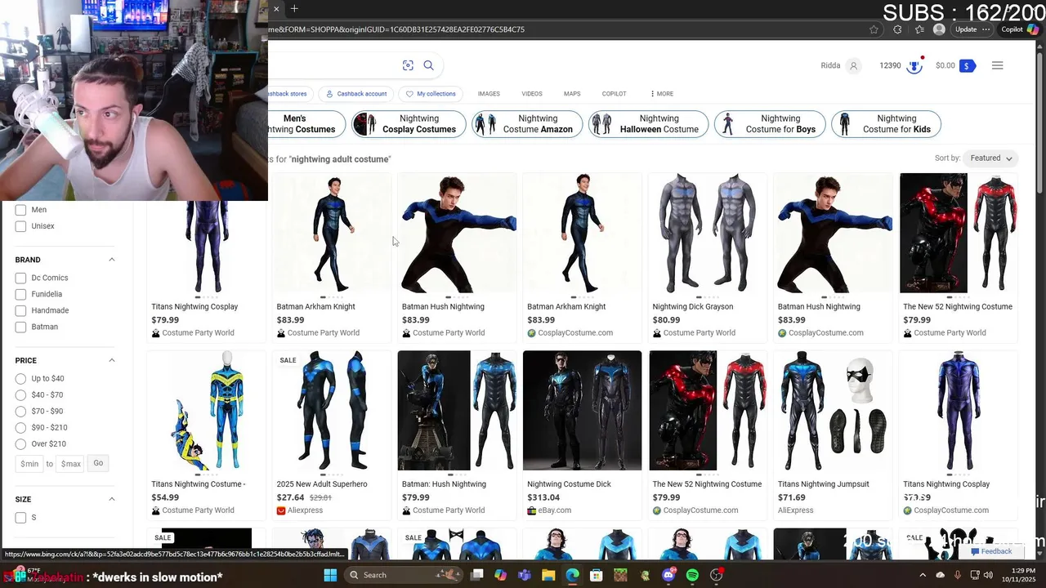Open a new browser tab
The image size is (1046, 588).
click(x=294, y=9)
